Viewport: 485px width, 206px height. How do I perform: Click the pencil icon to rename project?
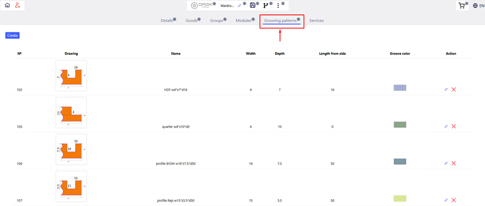click(240, 6)
